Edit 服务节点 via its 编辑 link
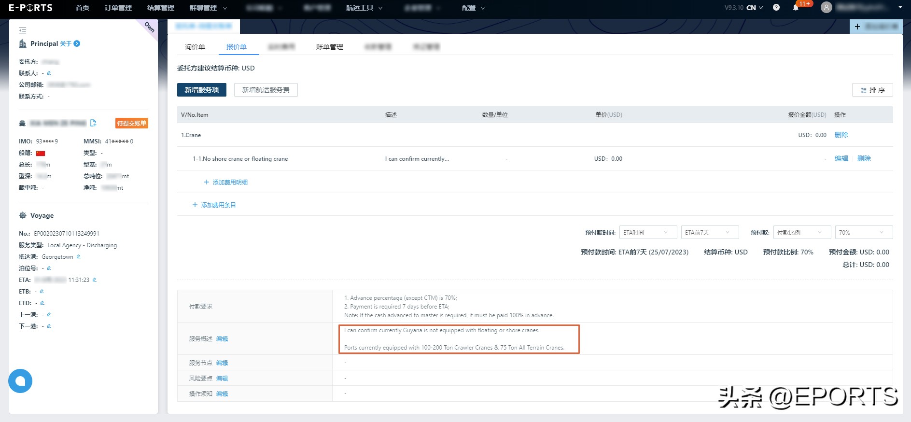This screenshot has height=422, width=911. point(222,363)
